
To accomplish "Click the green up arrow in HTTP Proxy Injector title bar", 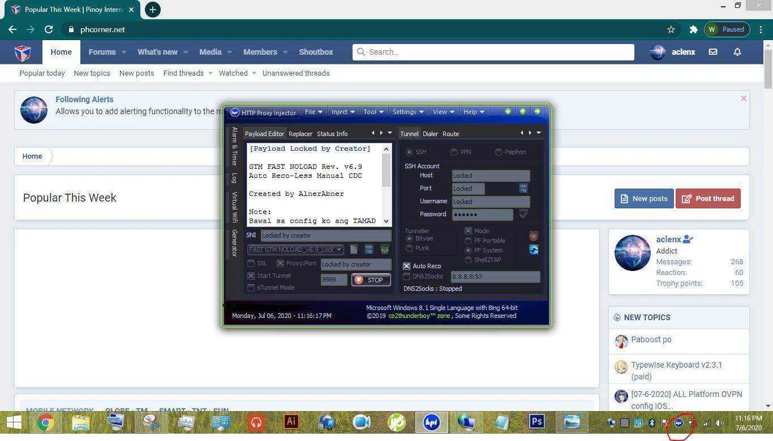I will pyautogui.click(x=522, y=111).
